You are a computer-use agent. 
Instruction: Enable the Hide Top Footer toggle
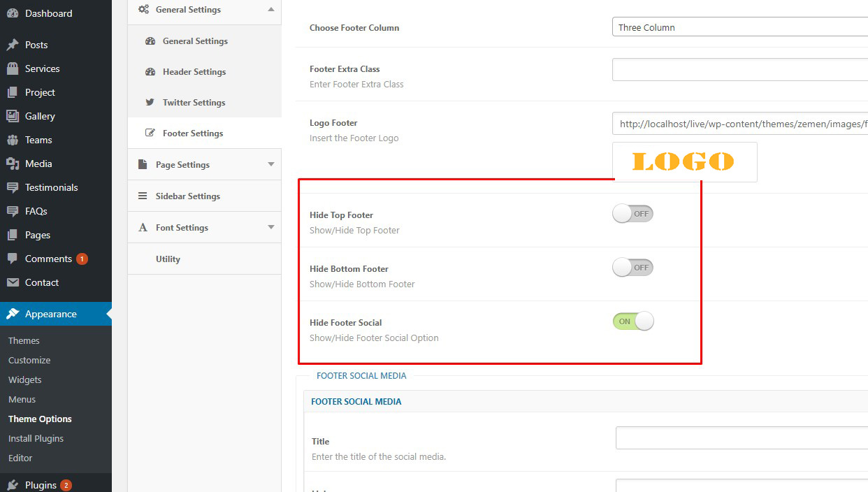pyautogui.click(x=632, y=214)
